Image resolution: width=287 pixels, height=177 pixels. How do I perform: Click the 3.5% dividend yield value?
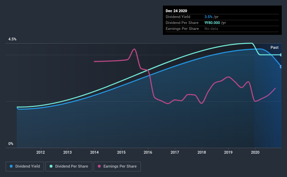[208, 17]
